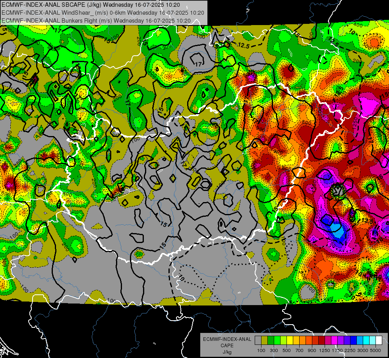Click the 3000 label on the legend scale
Screen dimensions: 389x358
pos(362,350)
